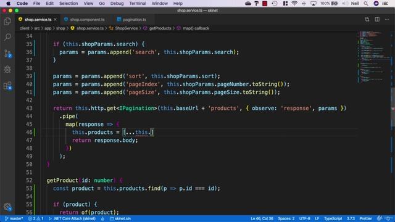Split the editor to the right
Screen dimensions: 395x222
[377, 19]
